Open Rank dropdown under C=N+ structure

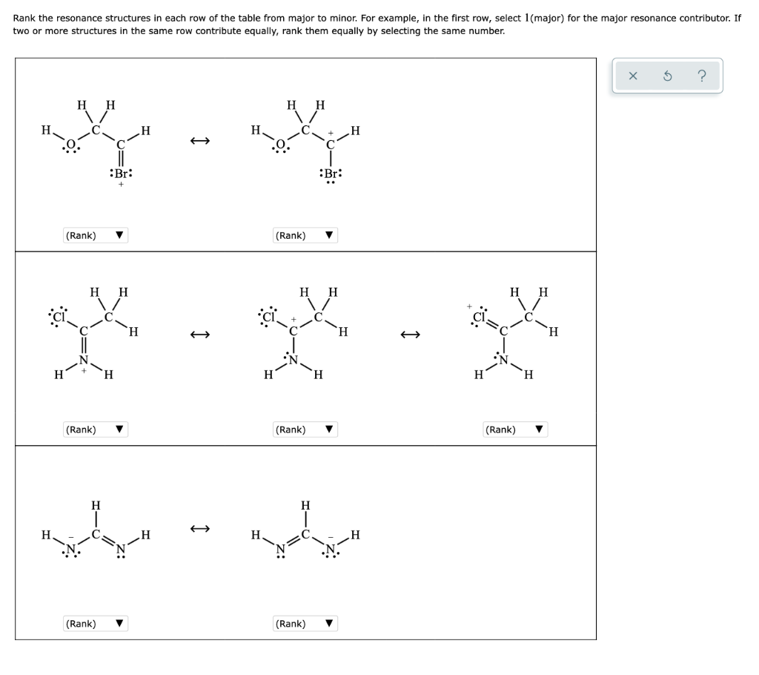pyautogui.click(x=96, y=429)
